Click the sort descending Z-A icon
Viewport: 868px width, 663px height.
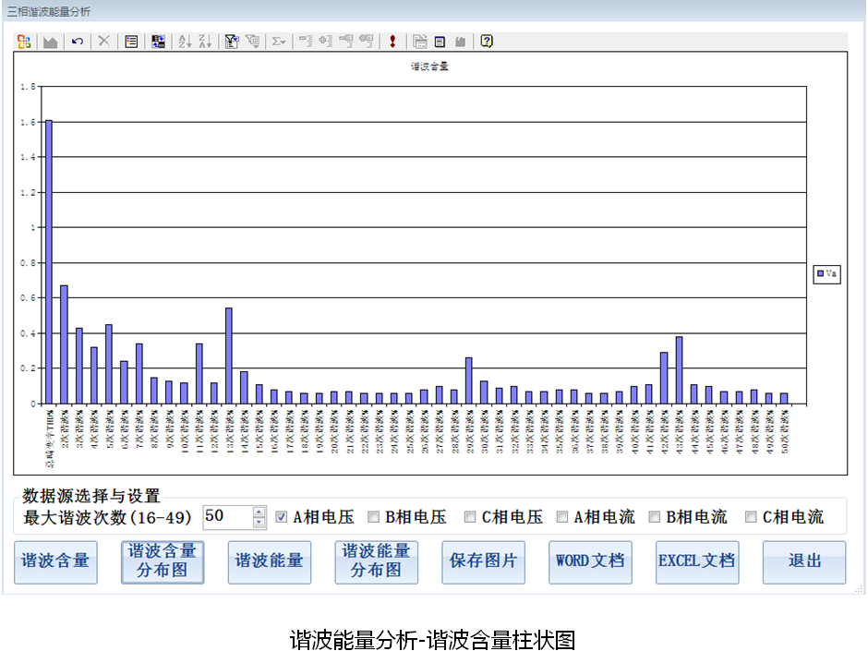[204, 42]
